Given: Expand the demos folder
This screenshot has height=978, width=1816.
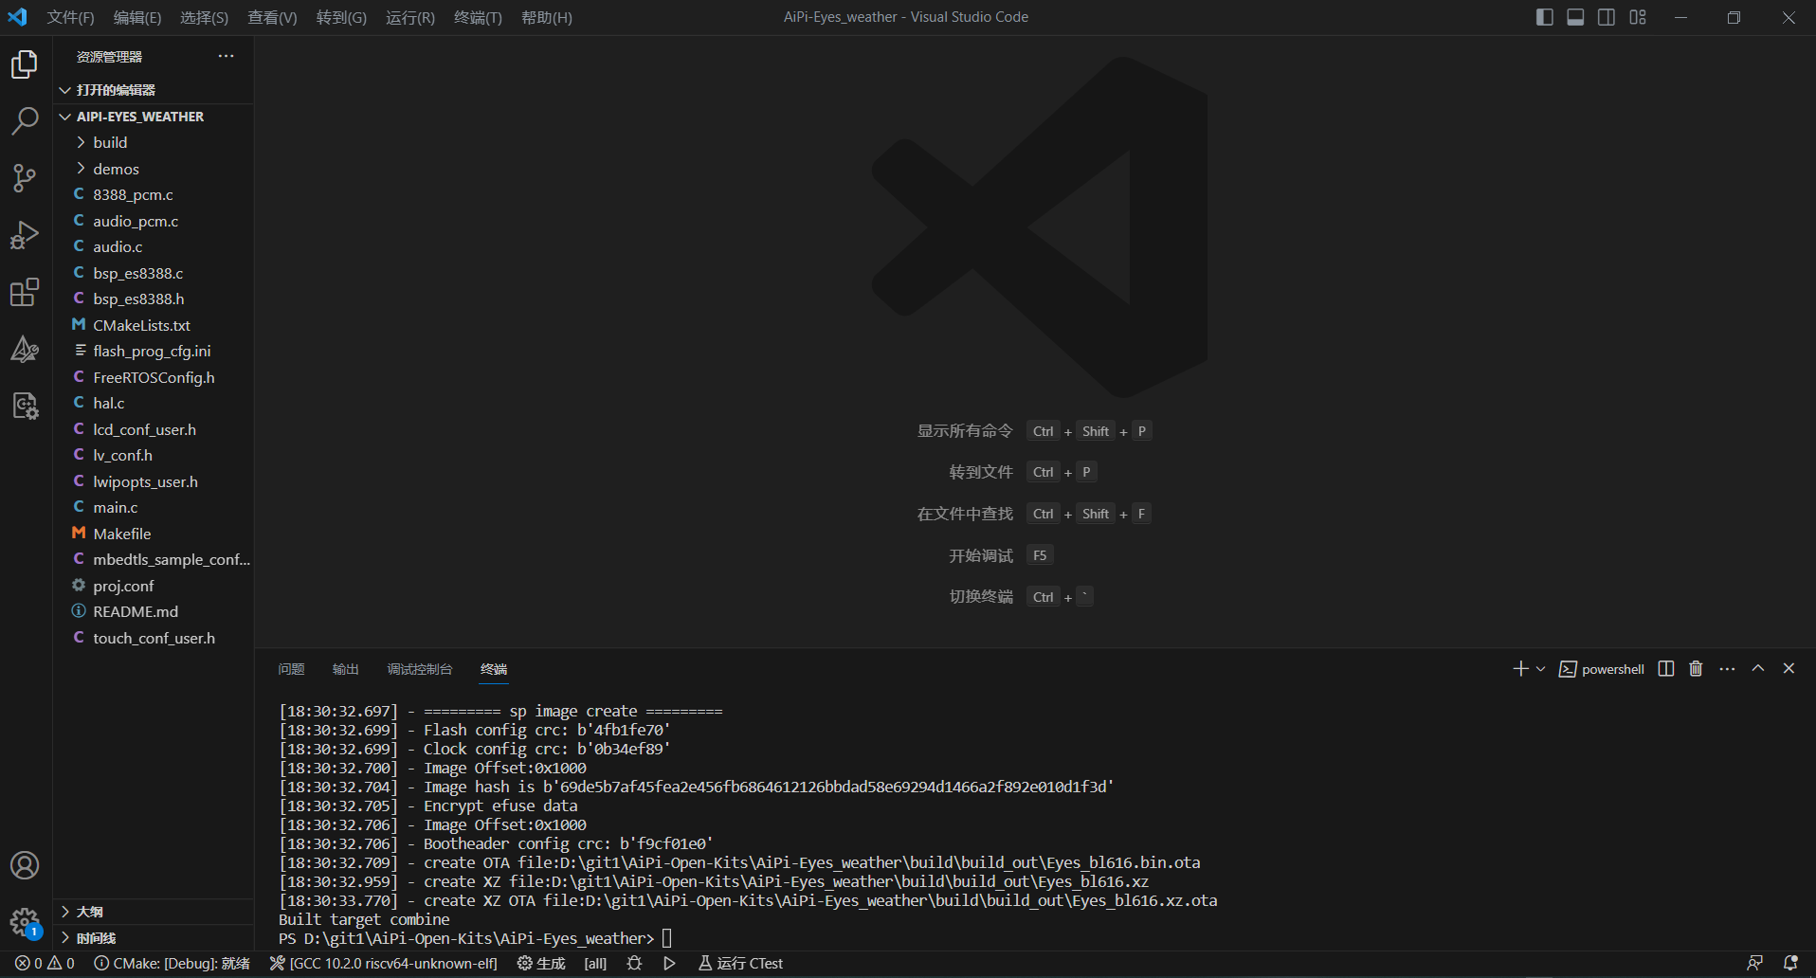Looking at the screenshot, I should point(154,169).
